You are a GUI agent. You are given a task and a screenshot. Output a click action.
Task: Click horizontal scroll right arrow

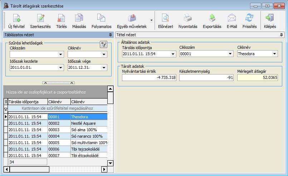104,169
